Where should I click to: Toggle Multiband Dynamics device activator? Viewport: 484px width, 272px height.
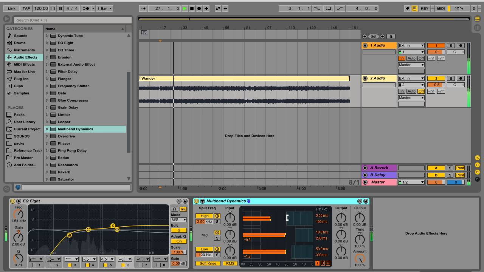196,201
